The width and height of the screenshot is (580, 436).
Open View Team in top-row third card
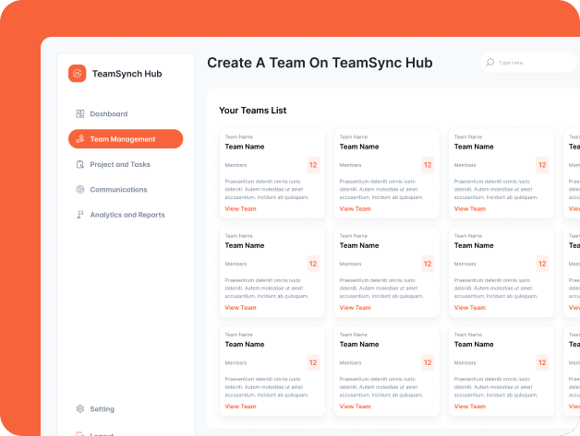(470, 208)
